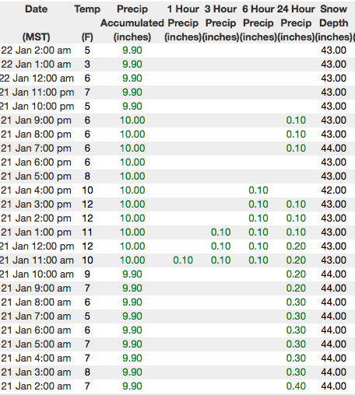355x395 pixels.
Task: Click accumulated precip for 21 Jan 9:00 pm
Action: [132, 121]
